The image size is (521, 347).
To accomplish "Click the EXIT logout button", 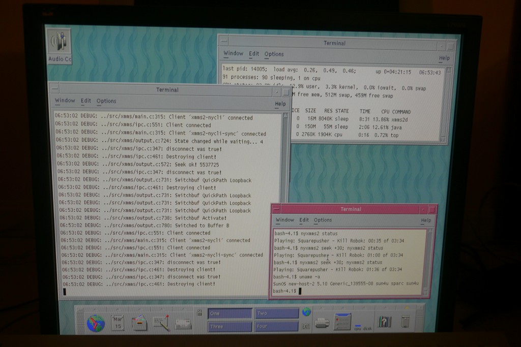I will 306,327.
